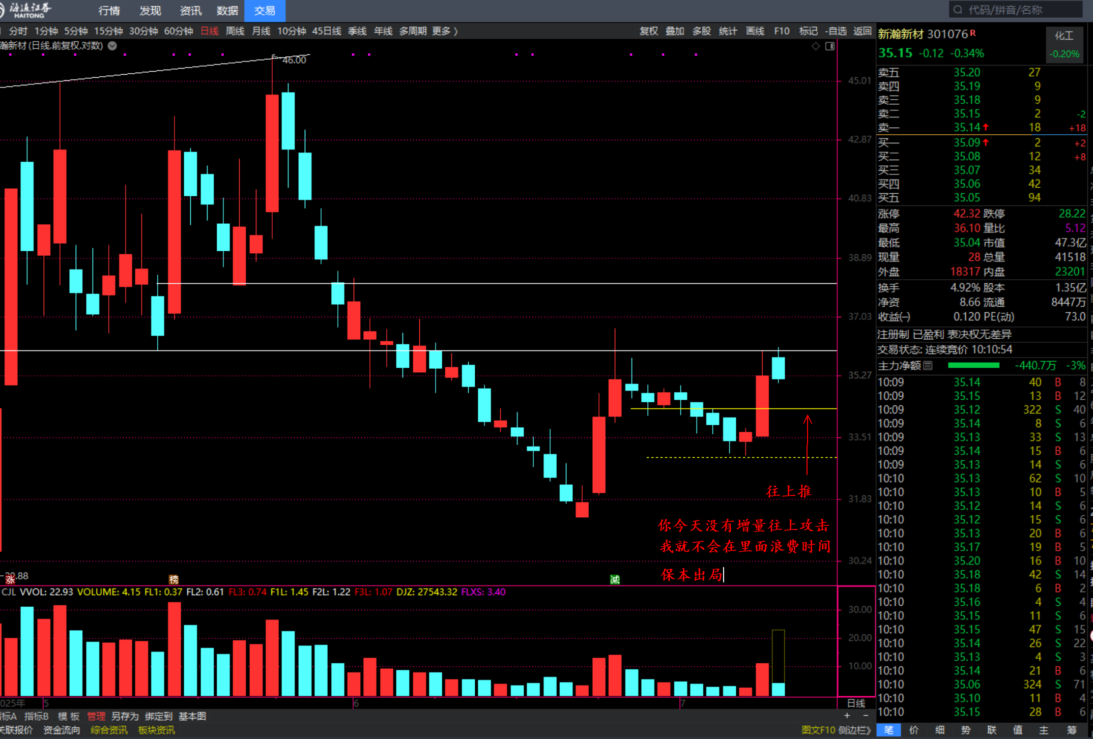
Task: Open the 数据 menu
Action: click(227, 11)
